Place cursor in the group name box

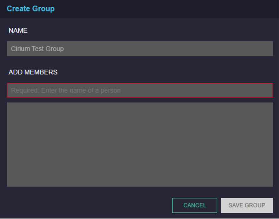coord(140,49)
